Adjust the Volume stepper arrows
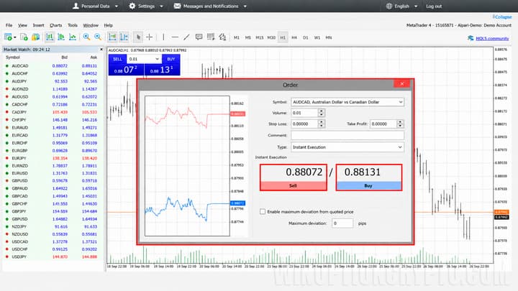This screenshot has height=291, width=518. (x=321, y=113)
